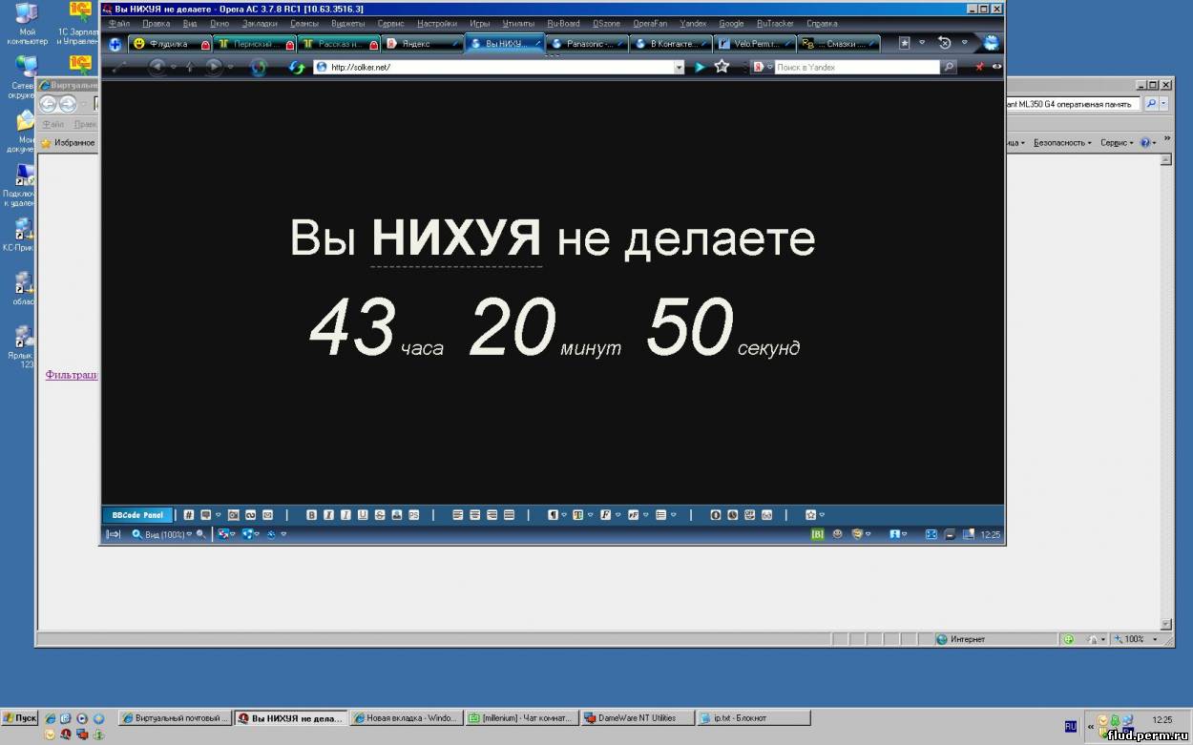Click the Underline button in BBCode panel
Image resolution: width=1193 pixels, height=745 pixels.
[363, 515]
